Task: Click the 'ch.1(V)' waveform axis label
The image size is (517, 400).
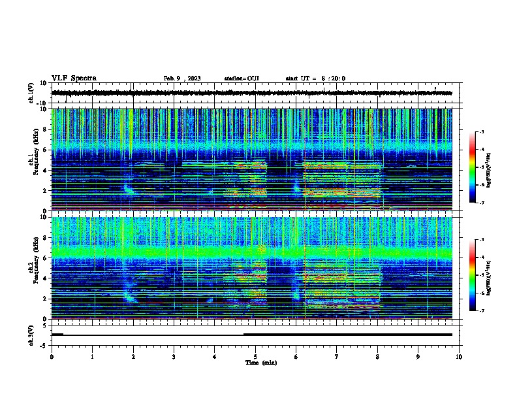Action: (x=31, y=93)
